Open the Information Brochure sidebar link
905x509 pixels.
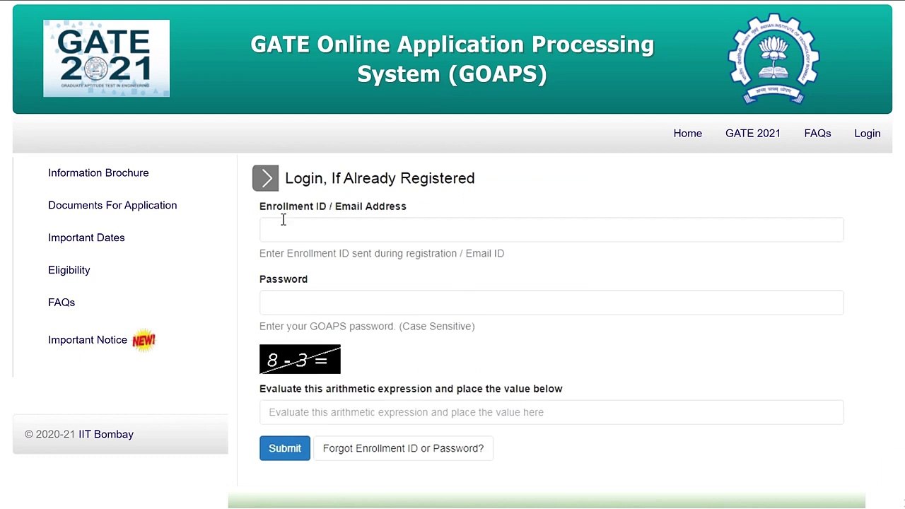tap(98, 172)
